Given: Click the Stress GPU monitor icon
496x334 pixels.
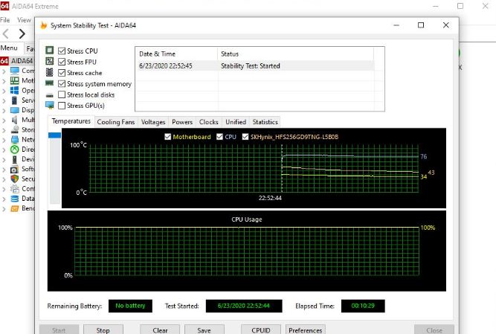Looking at the screenshot, I should click(x=49, y=106).
